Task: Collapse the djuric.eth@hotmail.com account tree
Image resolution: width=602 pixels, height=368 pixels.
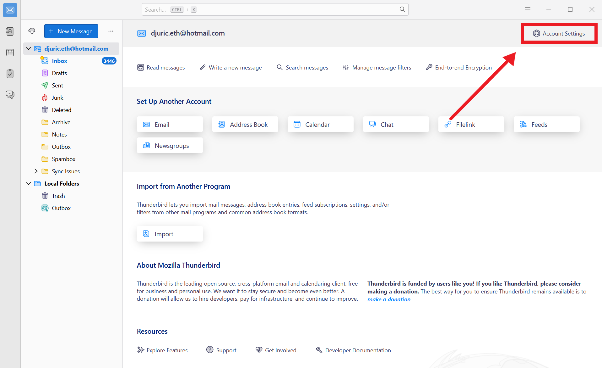Action: pyautogui.click(x=29, y=48)
